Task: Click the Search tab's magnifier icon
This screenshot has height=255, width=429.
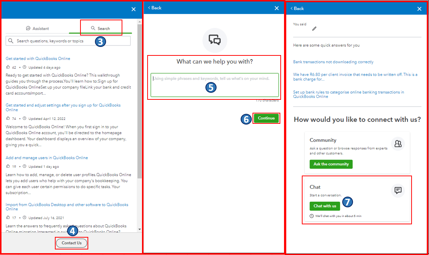Action: [x=93, y=28]
